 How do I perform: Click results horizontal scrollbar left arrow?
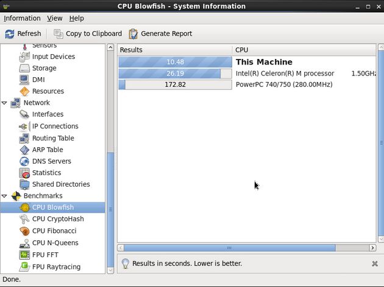pos(121,248)
